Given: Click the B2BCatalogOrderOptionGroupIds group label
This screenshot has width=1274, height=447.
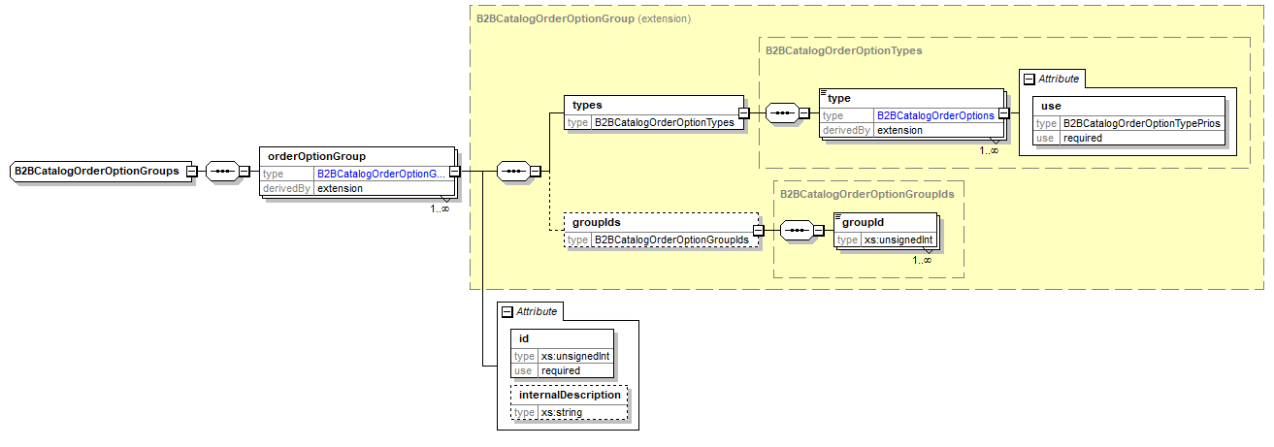Looking at the screenshot, I should point(866,193).
